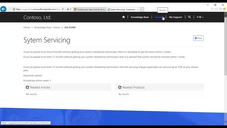Image resolution: width=227 pixels, height=128 pixels.
Task: Click the Related Articles share icon
Action: click(27, 87)
